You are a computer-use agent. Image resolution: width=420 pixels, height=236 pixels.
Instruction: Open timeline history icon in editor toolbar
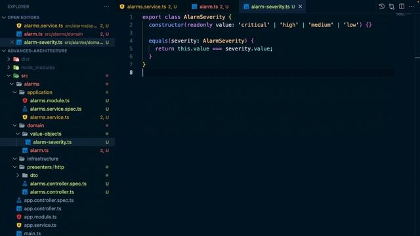[382, 7]
